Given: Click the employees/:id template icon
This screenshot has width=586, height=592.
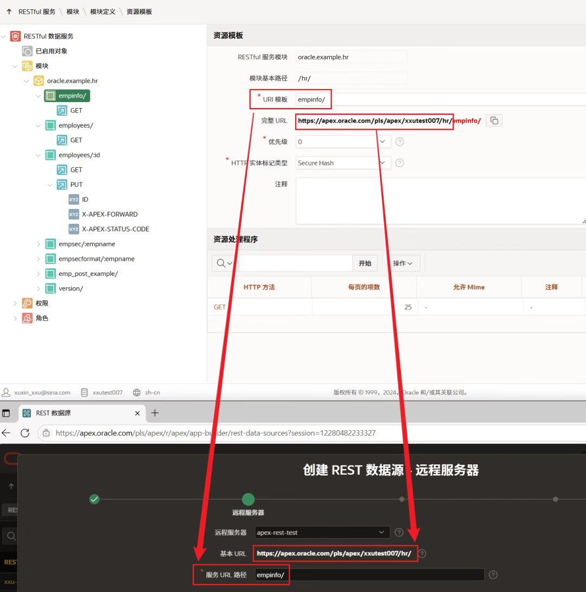Looking at the screenshot, I should (x=50, y=155).
